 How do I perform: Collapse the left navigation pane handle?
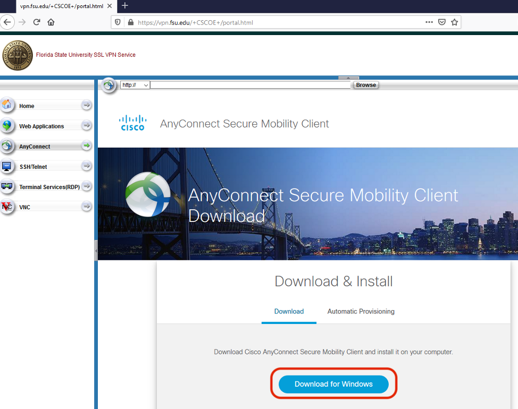tap(96, 251)
